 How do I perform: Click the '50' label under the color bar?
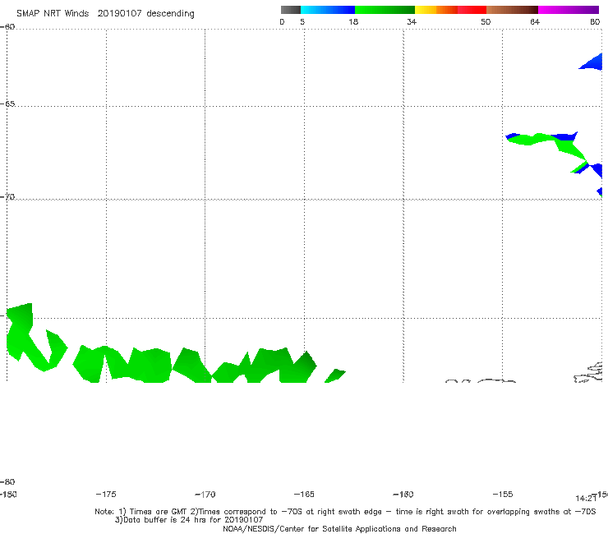pyautogui.click(x=486, y=21)
